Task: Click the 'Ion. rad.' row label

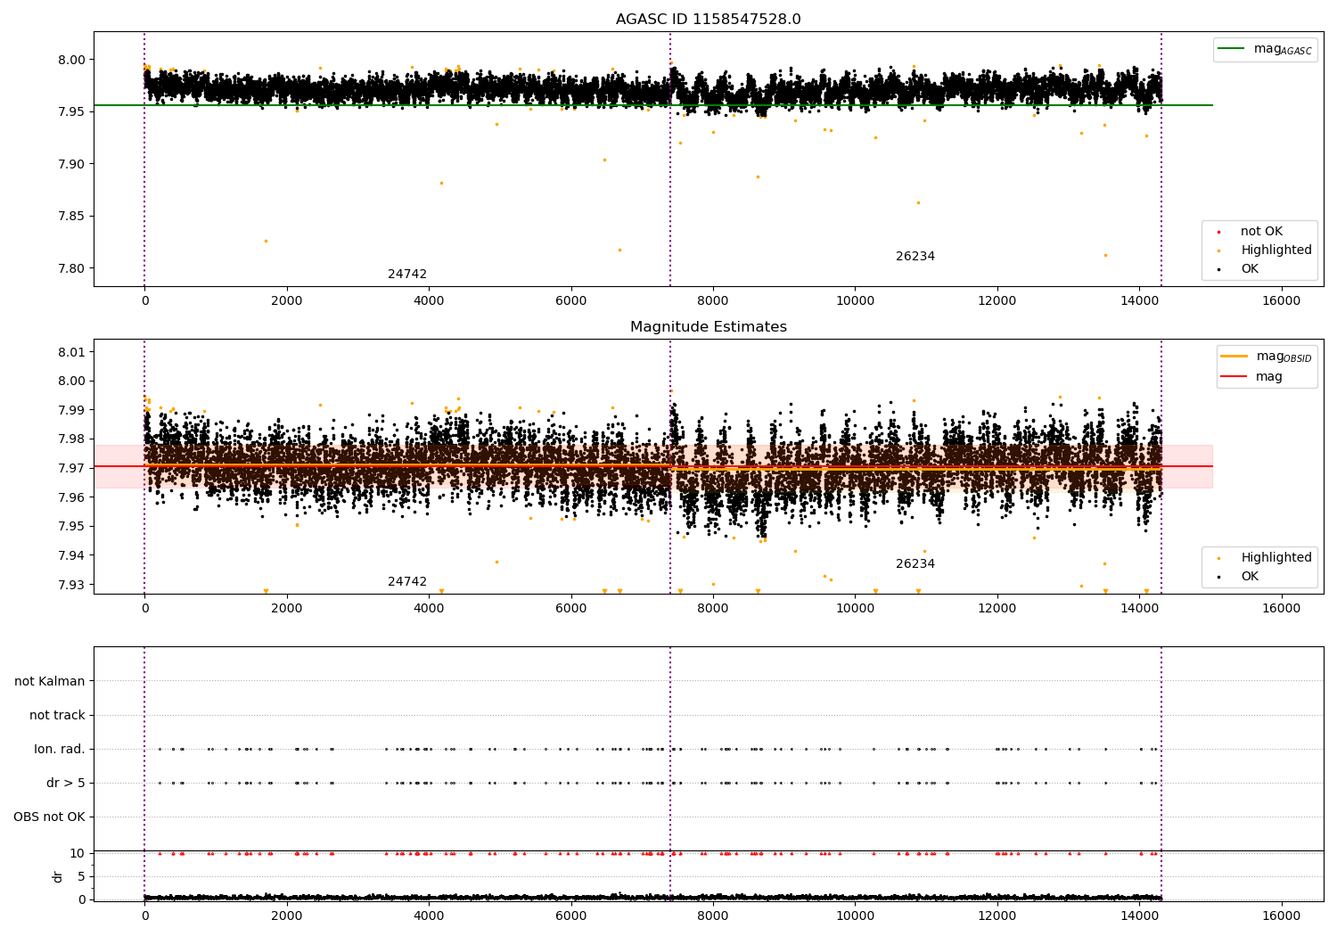Action: (60, 750)
